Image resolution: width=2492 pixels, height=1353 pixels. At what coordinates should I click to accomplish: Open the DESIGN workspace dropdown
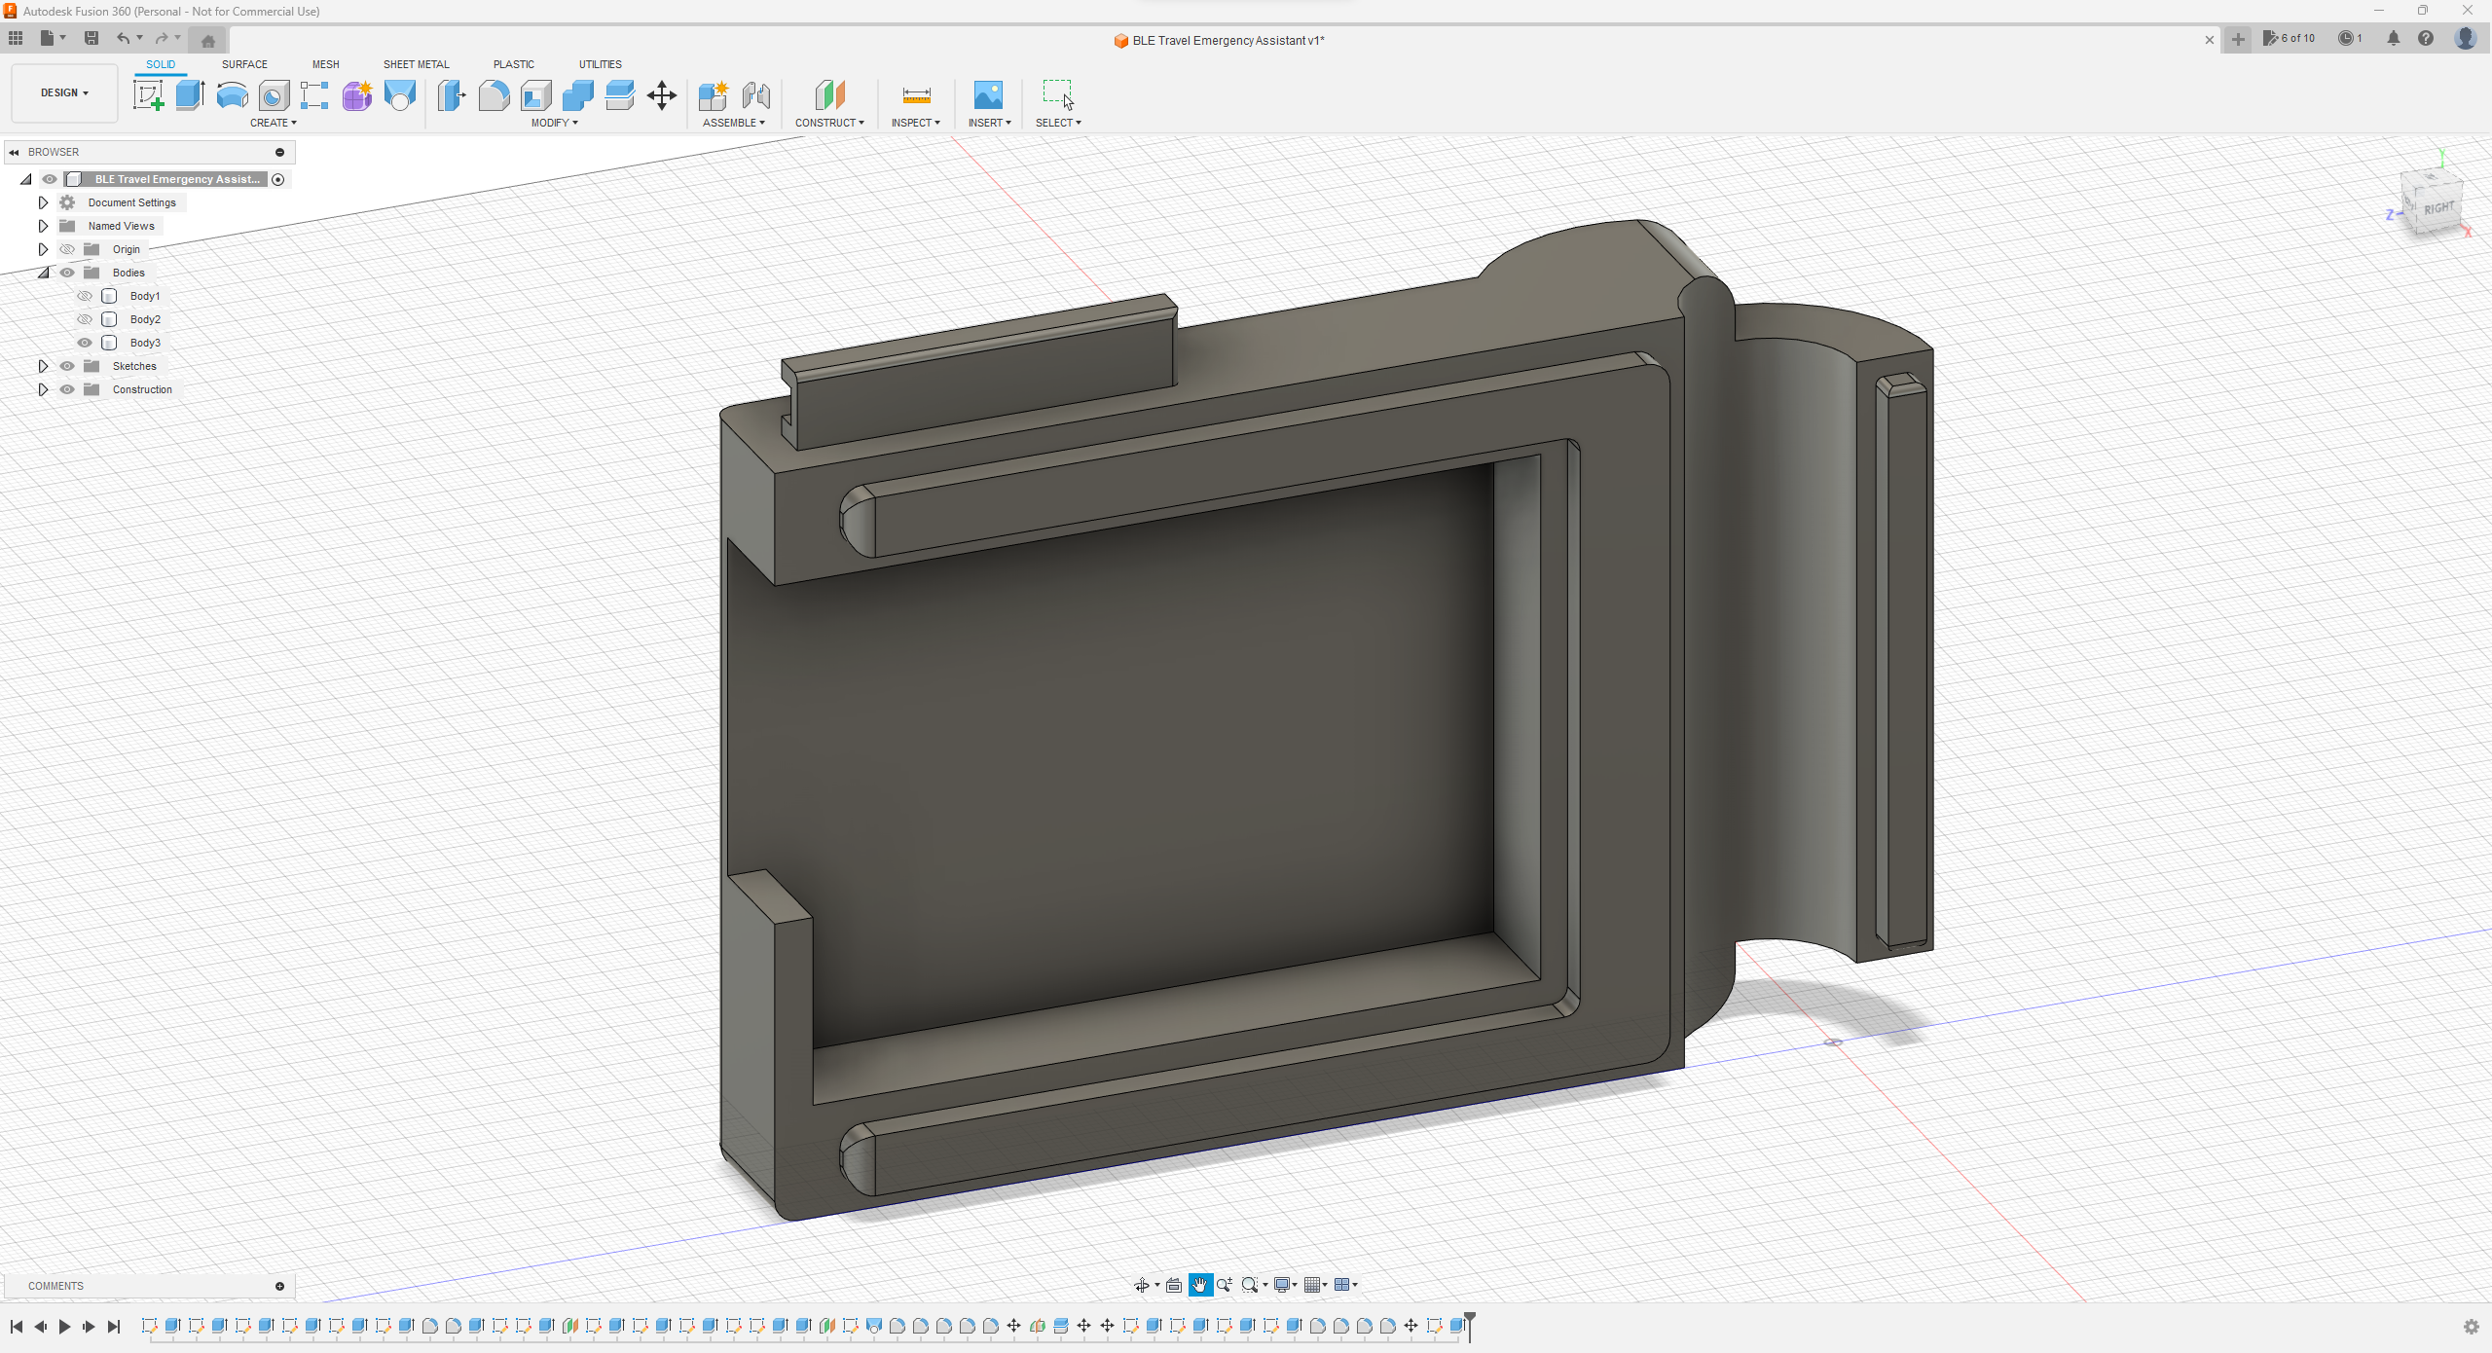tap(63, 92)
